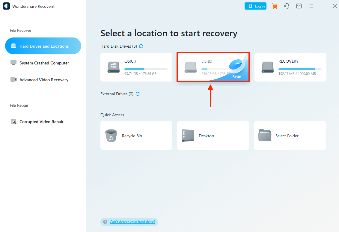Image resolution: width=339 pixels, height=232 pixels.
Task: Click the OS(C:) usage bar
Action: [x=146, y=69]
